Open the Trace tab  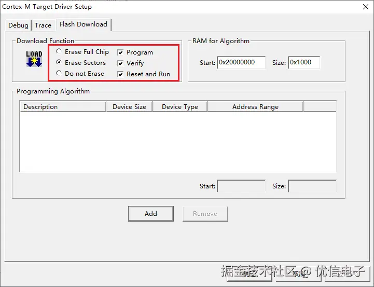[43, 25]
